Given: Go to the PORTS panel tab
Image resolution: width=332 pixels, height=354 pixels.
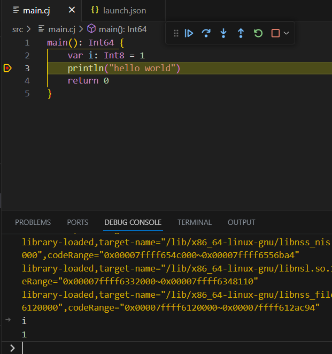Looking at the screenshot, I should pyautogui.click(x=78, y=222).
